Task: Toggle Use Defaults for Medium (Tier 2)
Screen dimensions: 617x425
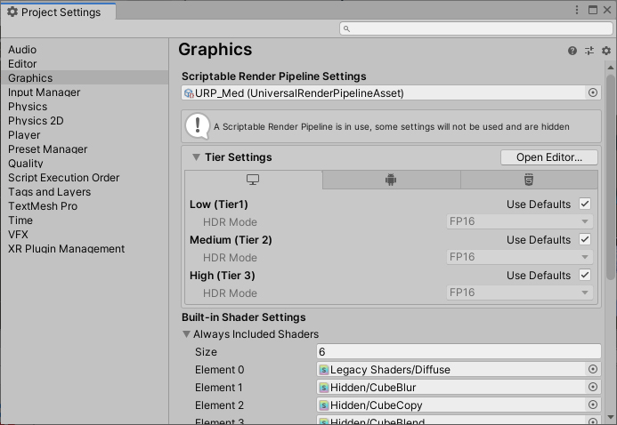Action: pos(585,240)
